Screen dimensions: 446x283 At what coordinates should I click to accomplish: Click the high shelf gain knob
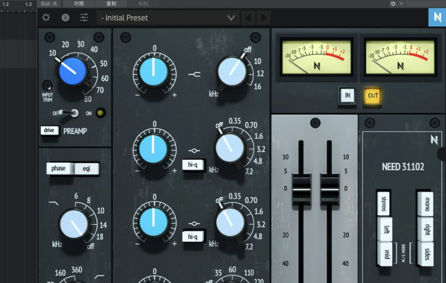(x=154, y=71)
